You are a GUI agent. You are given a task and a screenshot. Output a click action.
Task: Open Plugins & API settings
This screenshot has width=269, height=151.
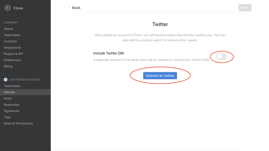click(x=13, y=54)
